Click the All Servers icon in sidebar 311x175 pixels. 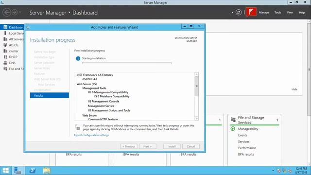pos(5,39)
